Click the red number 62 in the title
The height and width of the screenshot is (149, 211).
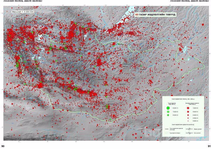pos(137,14)
